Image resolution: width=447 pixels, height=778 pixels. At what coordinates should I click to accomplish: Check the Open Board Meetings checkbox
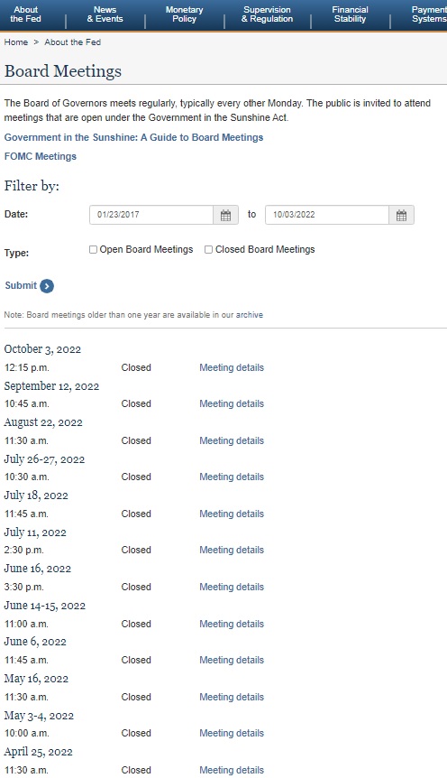coord(93,250)
